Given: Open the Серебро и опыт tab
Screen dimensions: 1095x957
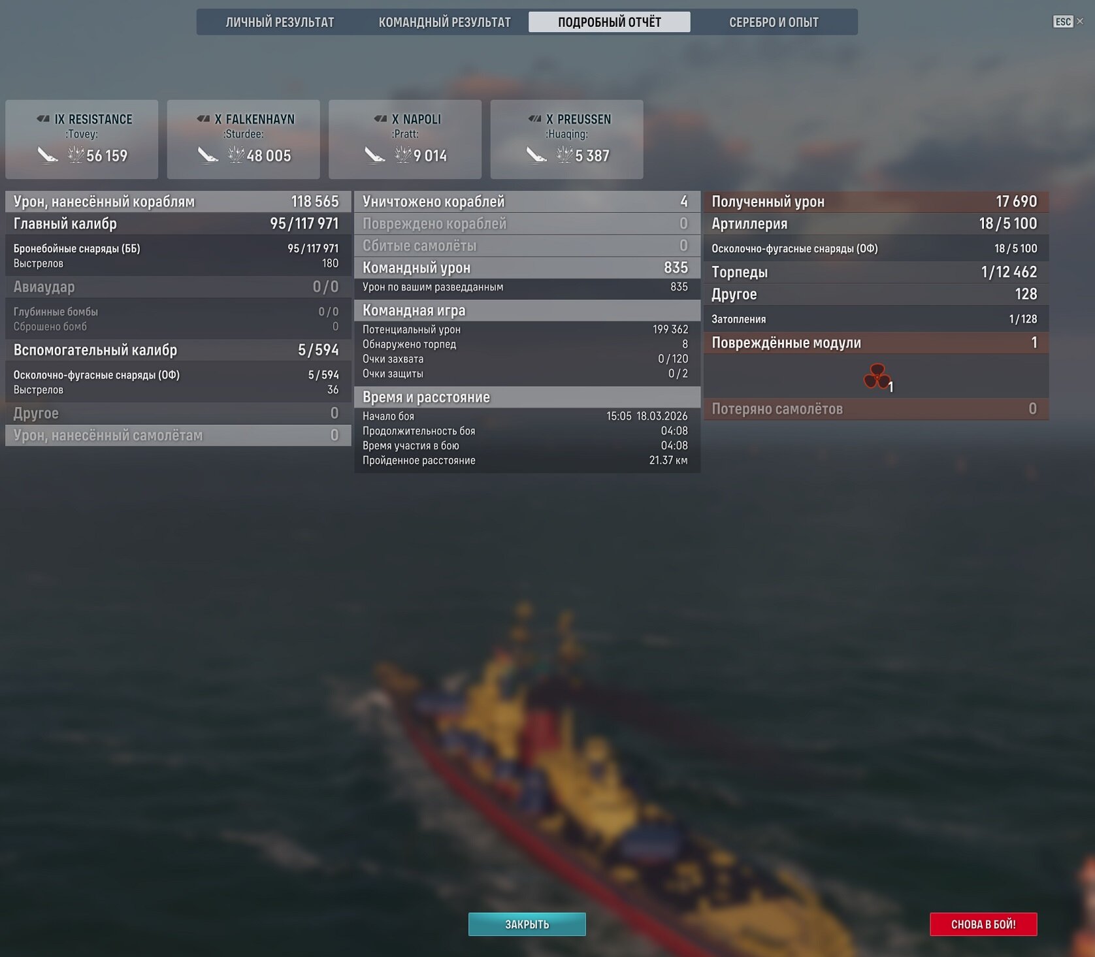Looking at the screenshot, I should pyautogui.click(x=774, y=22).
